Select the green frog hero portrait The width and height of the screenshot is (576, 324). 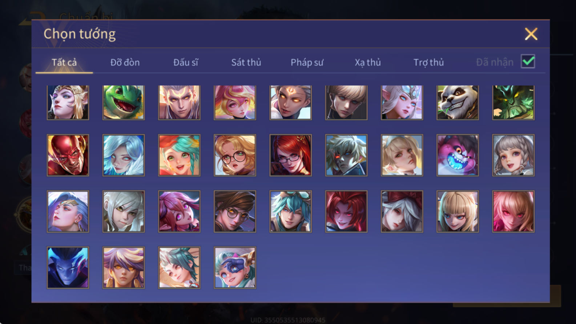pyautogui.click(x=124, y=102)
